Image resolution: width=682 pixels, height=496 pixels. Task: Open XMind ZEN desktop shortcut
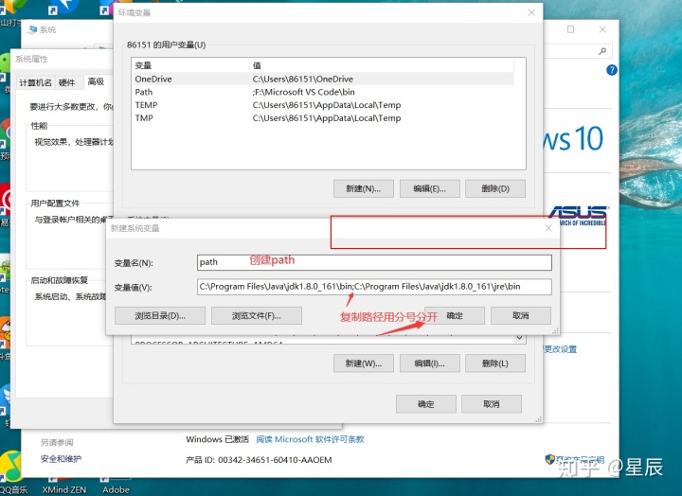click(x=64, y=486)
